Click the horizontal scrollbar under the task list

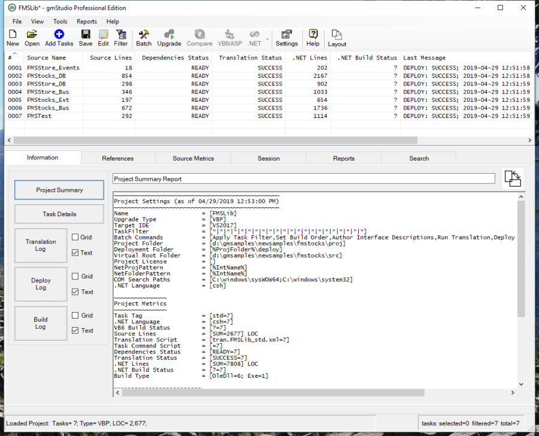pyautogui.click(x=216, y=140)
